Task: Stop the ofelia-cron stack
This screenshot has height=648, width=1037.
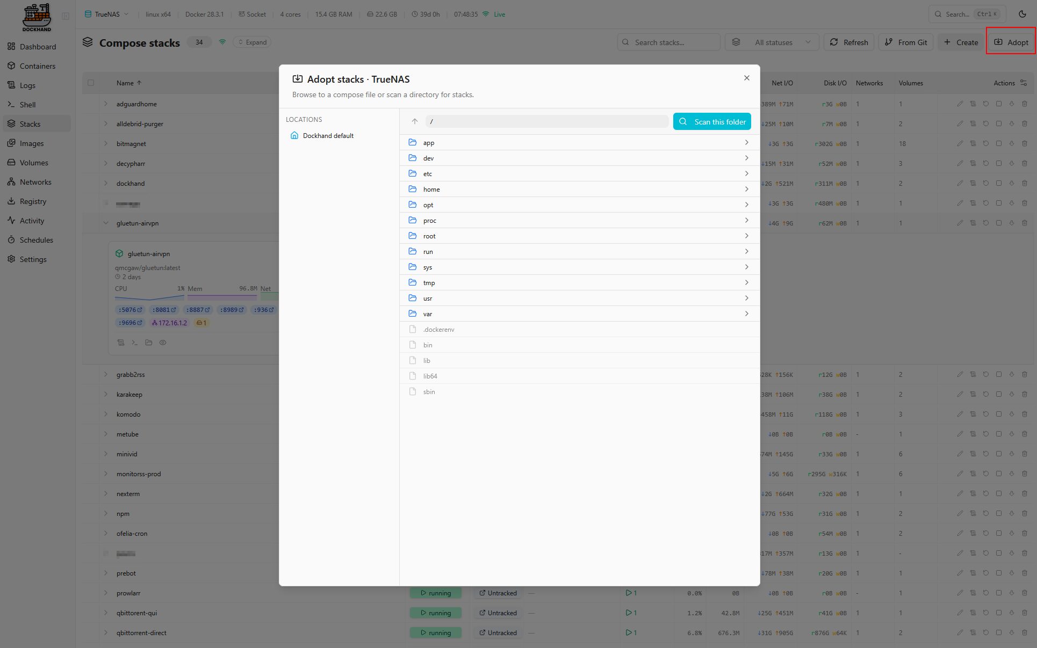Action: [x=998, y=533]
